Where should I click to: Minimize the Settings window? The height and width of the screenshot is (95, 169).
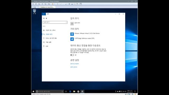click(x=116, y=14)
